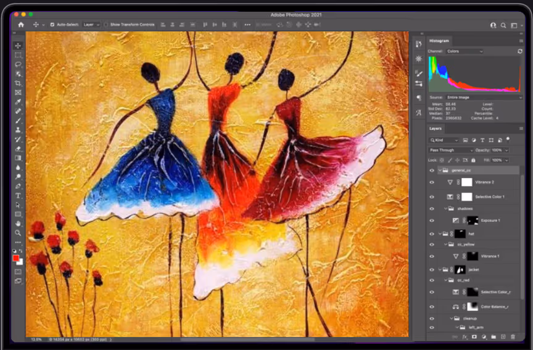Uncheck the Auto-Select checkbox

[52, 25]
